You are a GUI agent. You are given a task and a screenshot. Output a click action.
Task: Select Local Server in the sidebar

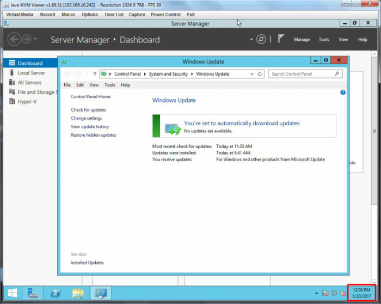pyautogui.click(x=30, y=72)
